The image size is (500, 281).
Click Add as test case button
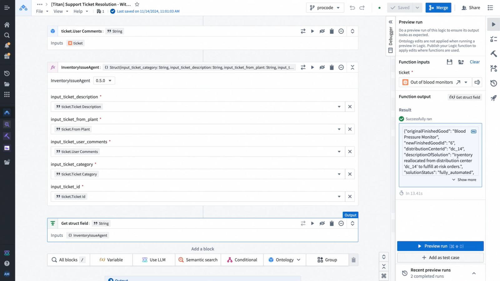click(x=440, y=258)
